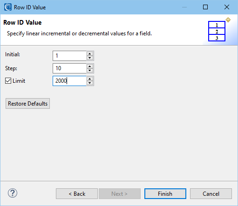Click the help question mark icon
238x206 pixels.
(13, 193)
